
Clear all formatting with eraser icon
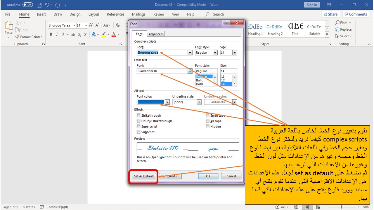(x=117, y=25)
